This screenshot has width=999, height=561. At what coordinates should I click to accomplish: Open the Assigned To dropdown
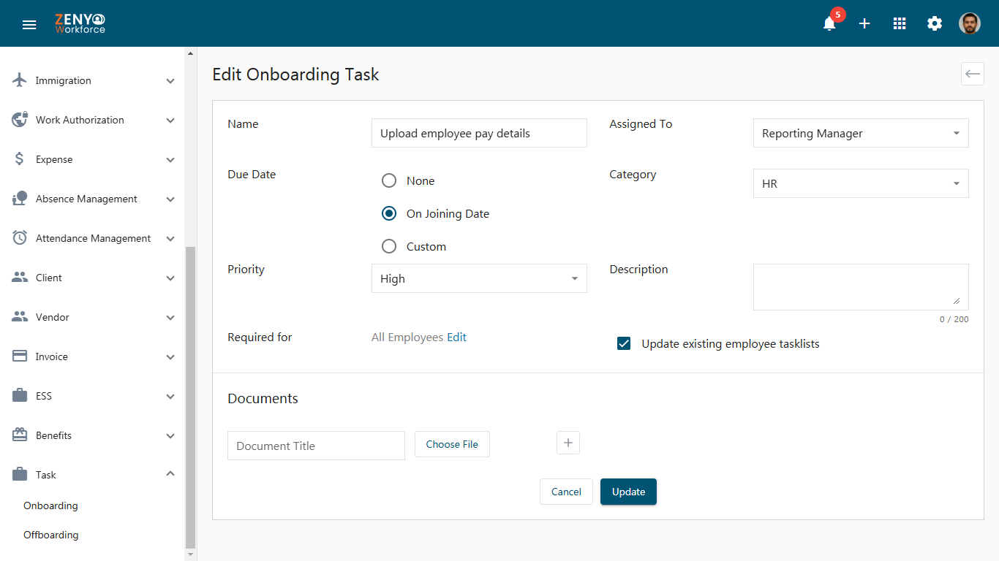coord(861,133)
